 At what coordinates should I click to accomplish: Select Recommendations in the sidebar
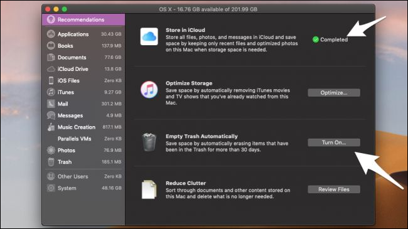click(x=83, y=20)
